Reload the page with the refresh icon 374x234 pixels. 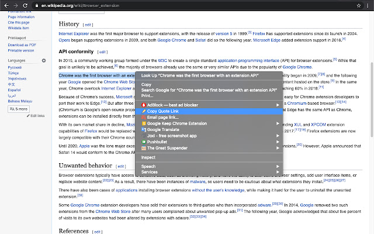[25, 5]
